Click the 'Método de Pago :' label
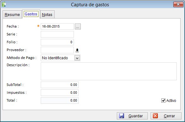 click(21, 58)
